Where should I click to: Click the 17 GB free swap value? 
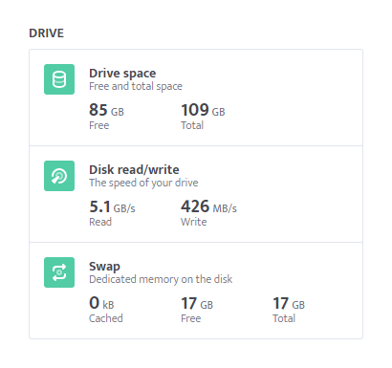[197, 303]
